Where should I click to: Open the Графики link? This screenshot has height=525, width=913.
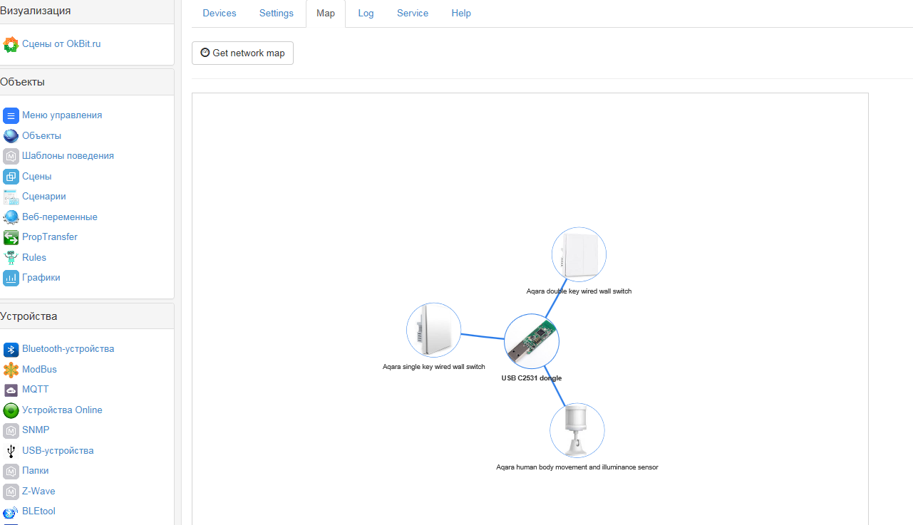pos(41,278)
